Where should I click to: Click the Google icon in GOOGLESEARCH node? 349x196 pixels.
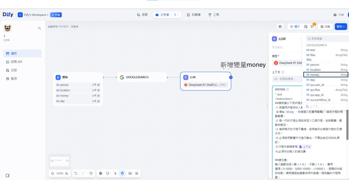coord(122,77)
